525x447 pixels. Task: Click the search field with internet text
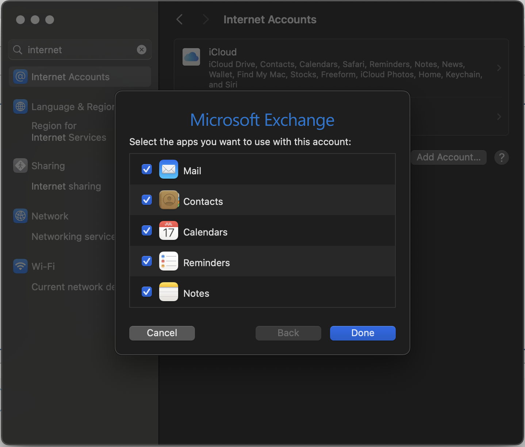[x=80, y=50]
